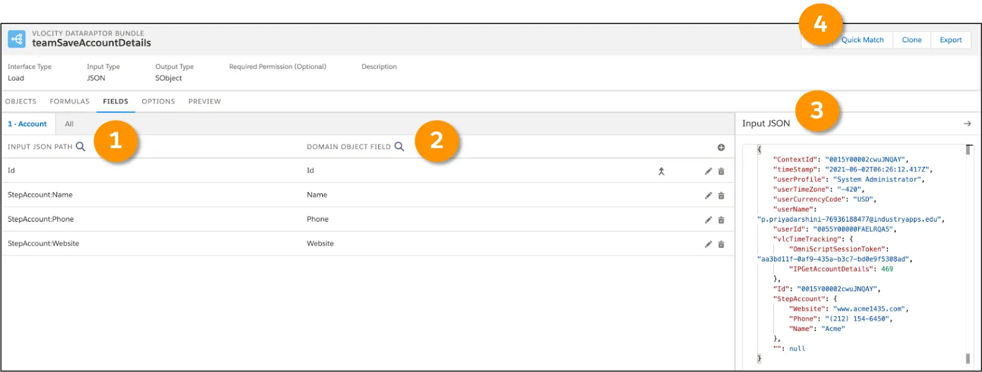The height and width of the screenshot is (372, 982).
Task: Edit the Id mapping row
Action: (x=708, y=171)
